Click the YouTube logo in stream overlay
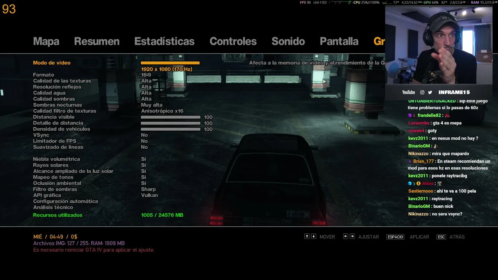 point(409,92)
